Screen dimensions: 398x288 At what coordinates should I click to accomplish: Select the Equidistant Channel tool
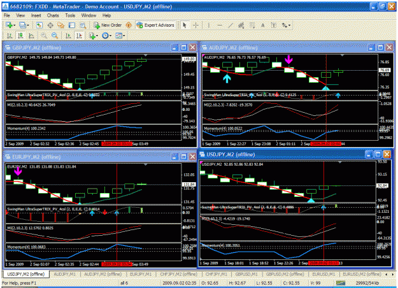[x=241, y=25]
